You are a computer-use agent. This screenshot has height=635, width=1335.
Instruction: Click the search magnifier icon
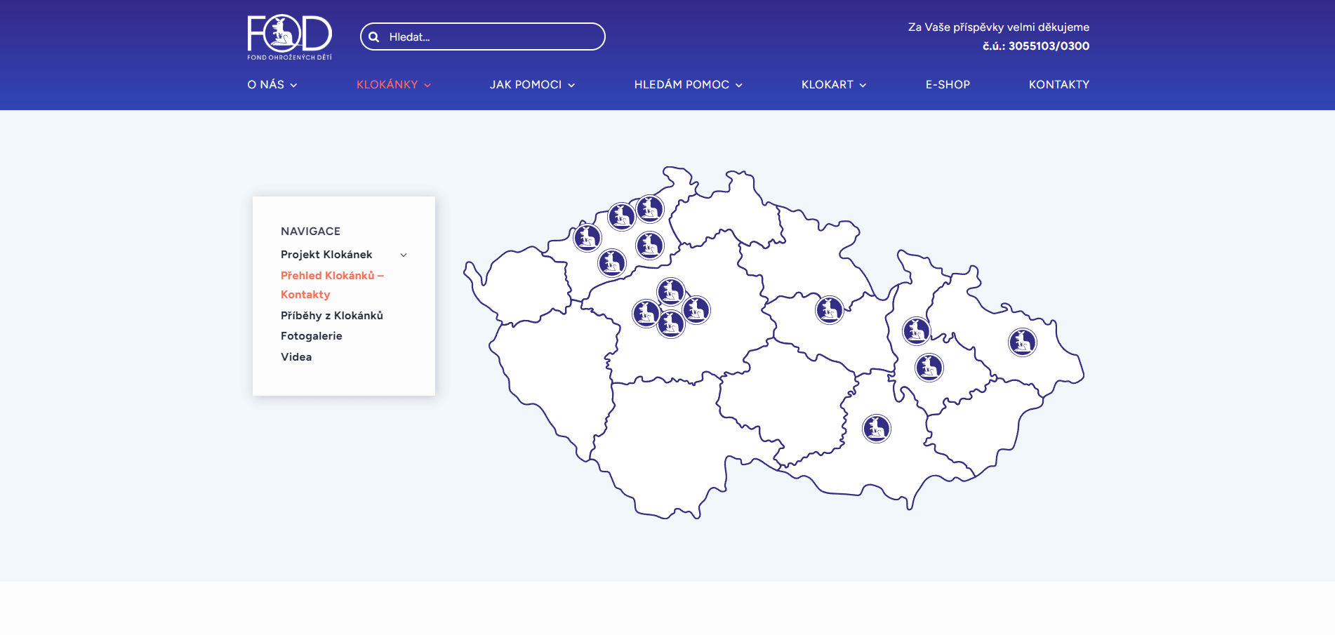pos(374,37)
